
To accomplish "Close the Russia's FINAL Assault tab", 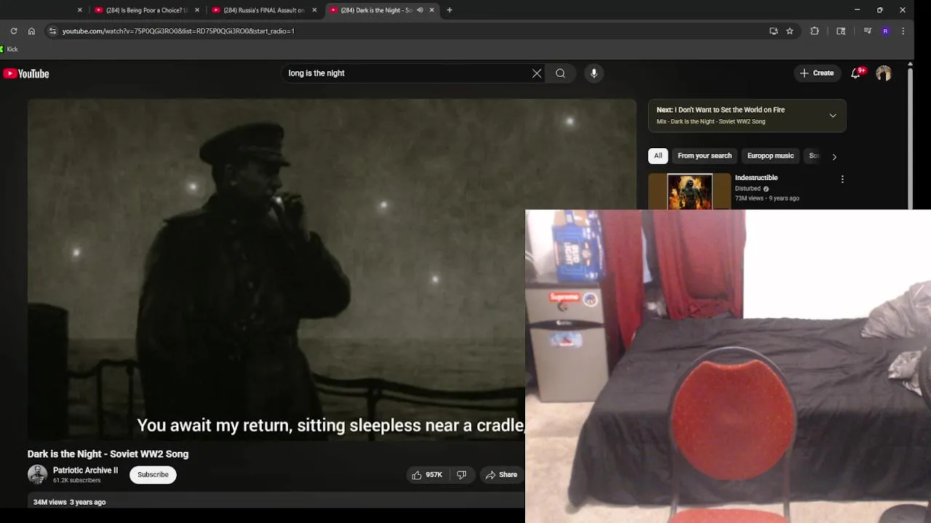I will (x=314, y=10).
